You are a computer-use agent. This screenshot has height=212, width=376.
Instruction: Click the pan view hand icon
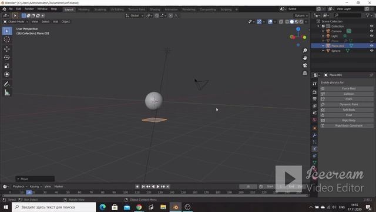(305, 58)
